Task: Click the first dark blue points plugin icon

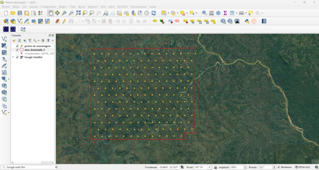Action: 6,30
